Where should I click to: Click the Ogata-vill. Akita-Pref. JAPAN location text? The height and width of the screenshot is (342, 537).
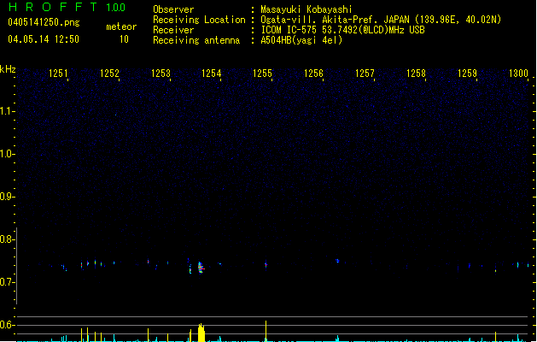point(381,20)
